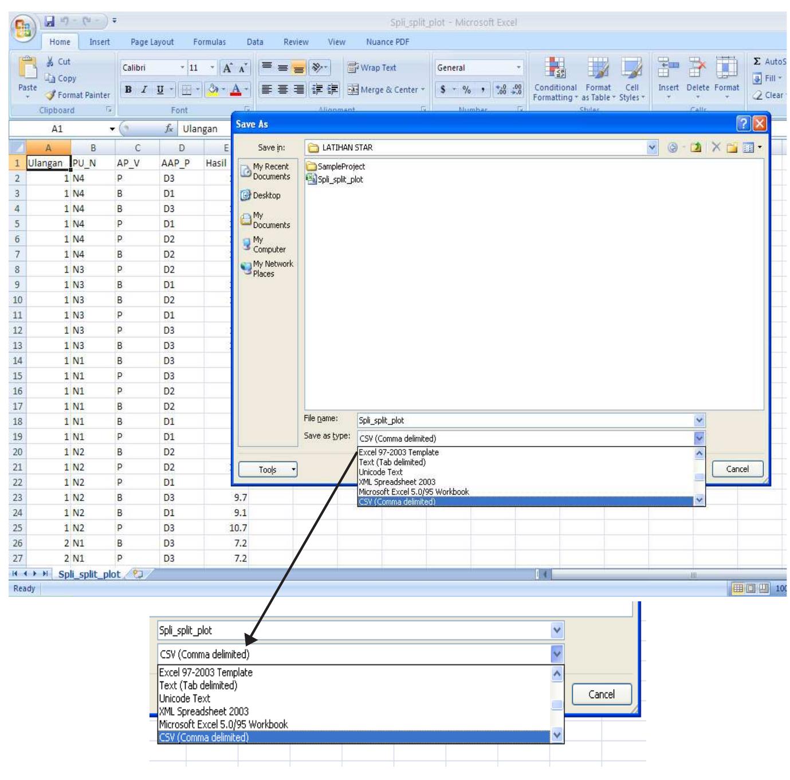Open the Save as type dropdown

(x=698, y=436)
